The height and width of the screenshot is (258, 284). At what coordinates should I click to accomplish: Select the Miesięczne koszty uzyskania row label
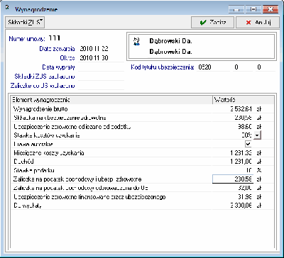tap(49, 153)
